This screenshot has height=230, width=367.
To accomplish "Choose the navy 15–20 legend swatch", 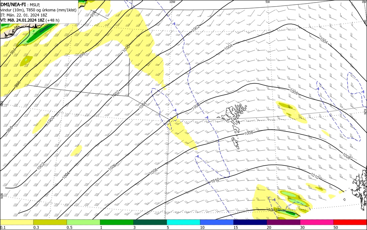I will 250,222.
